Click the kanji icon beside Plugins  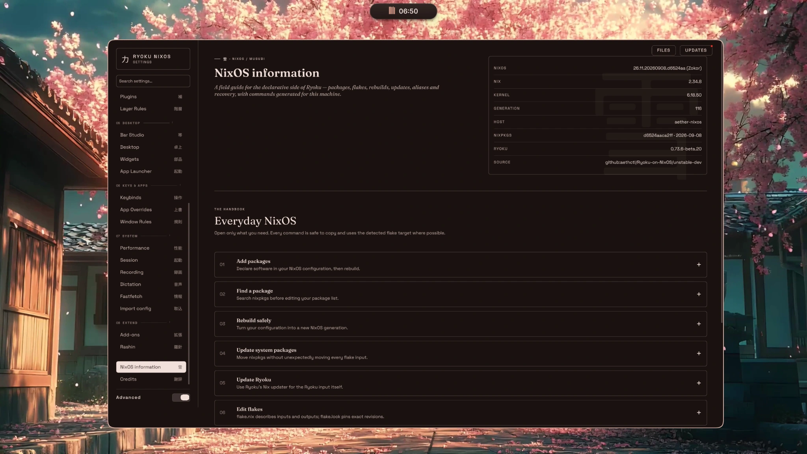pyautogui.click(x=180, y=97)
